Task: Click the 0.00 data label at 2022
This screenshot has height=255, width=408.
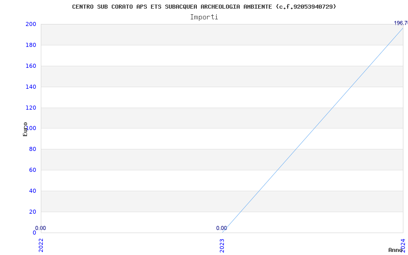Action: [40, 228]
